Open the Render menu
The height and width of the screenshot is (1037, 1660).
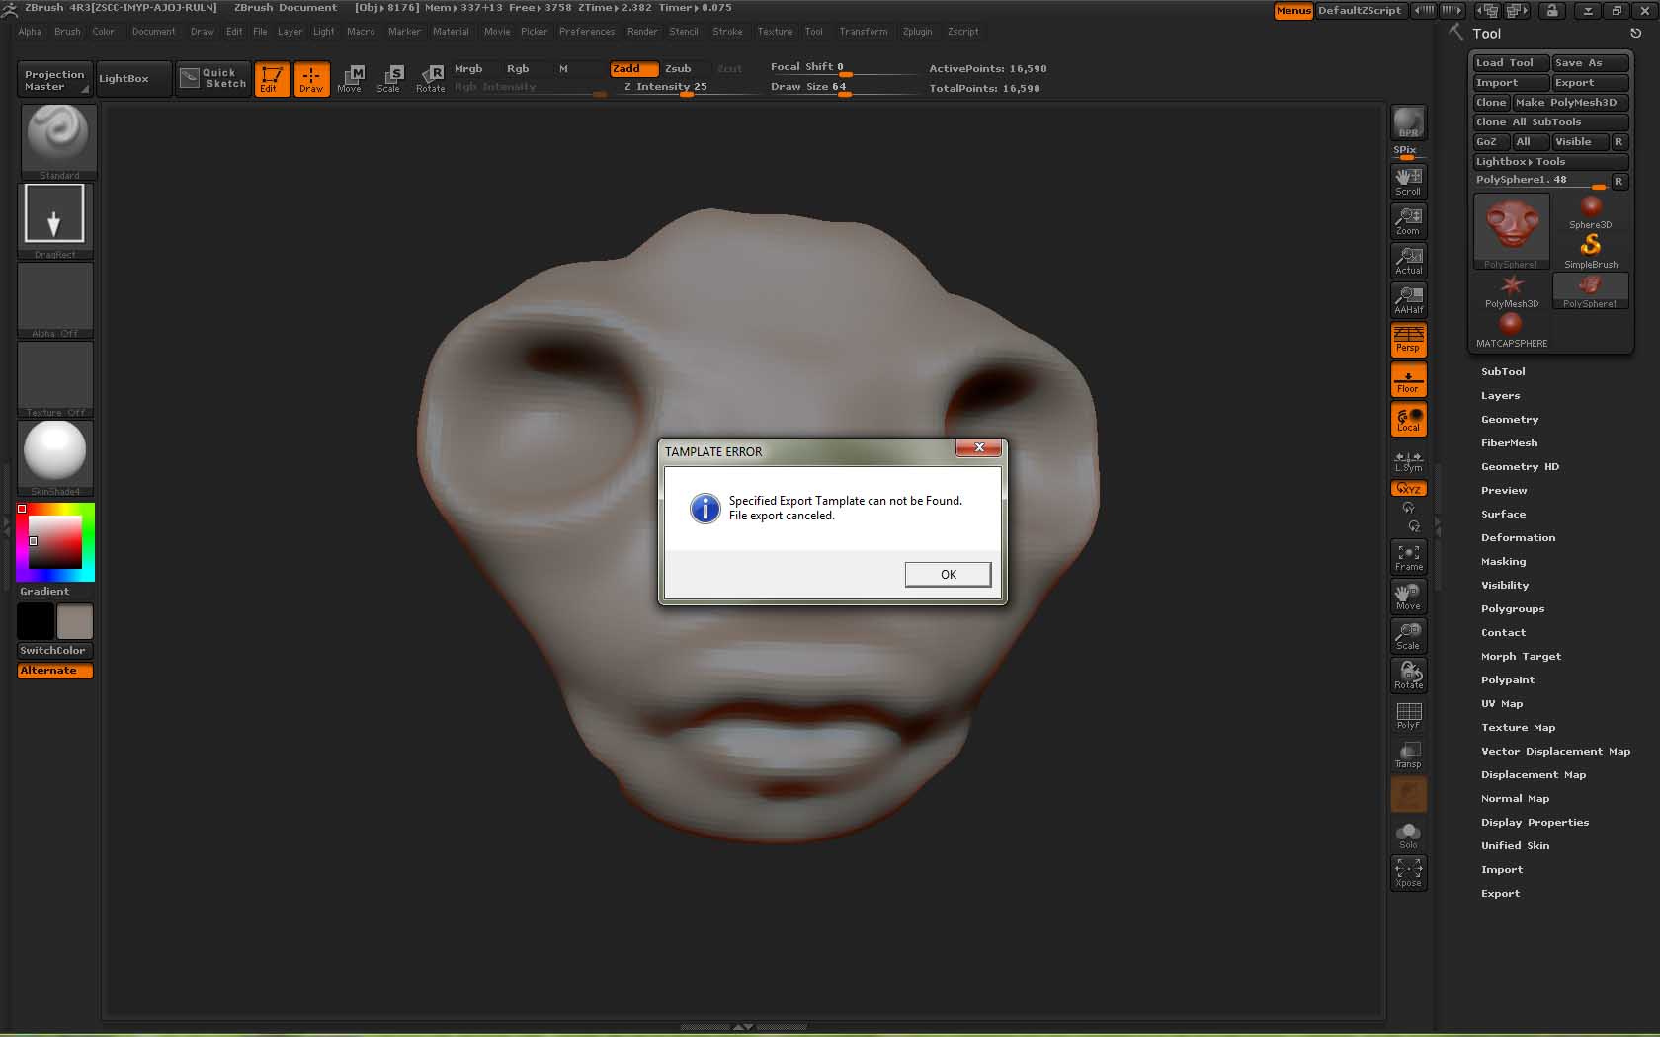pyautogui.click(x=642, y=32)
